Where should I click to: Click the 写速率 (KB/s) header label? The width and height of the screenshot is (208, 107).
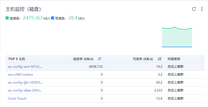click(x=143, y=59)
